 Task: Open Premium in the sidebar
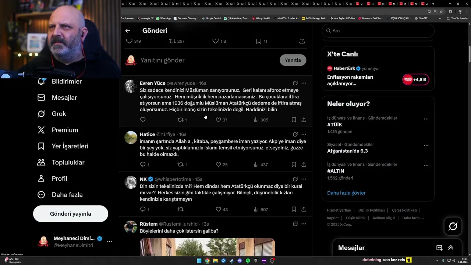(58, 130)
